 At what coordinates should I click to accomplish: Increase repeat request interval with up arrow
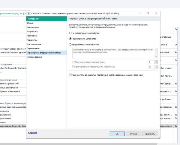pos(156,61)
